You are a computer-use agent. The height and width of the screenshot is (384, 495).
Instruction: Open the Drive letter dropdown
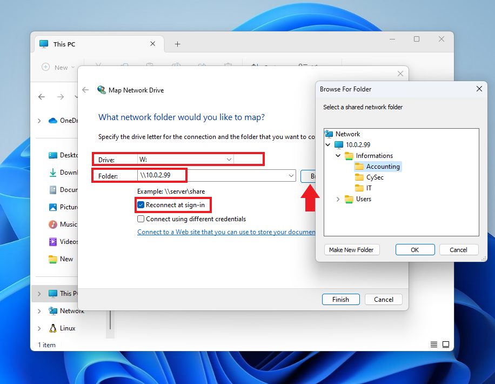229,160
